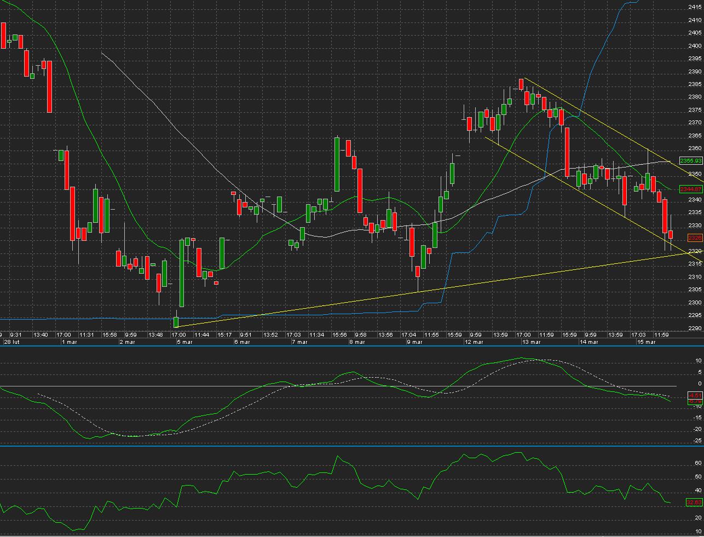Image resolution: width=704 pixels, height=537 pixels.
Task: Click the 32.63 RSI value label
Action: [x=694, y=502]
